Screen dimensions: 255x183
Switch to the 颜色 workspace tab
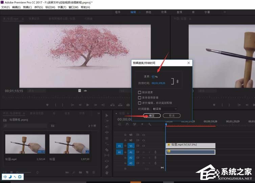point(148,12)
